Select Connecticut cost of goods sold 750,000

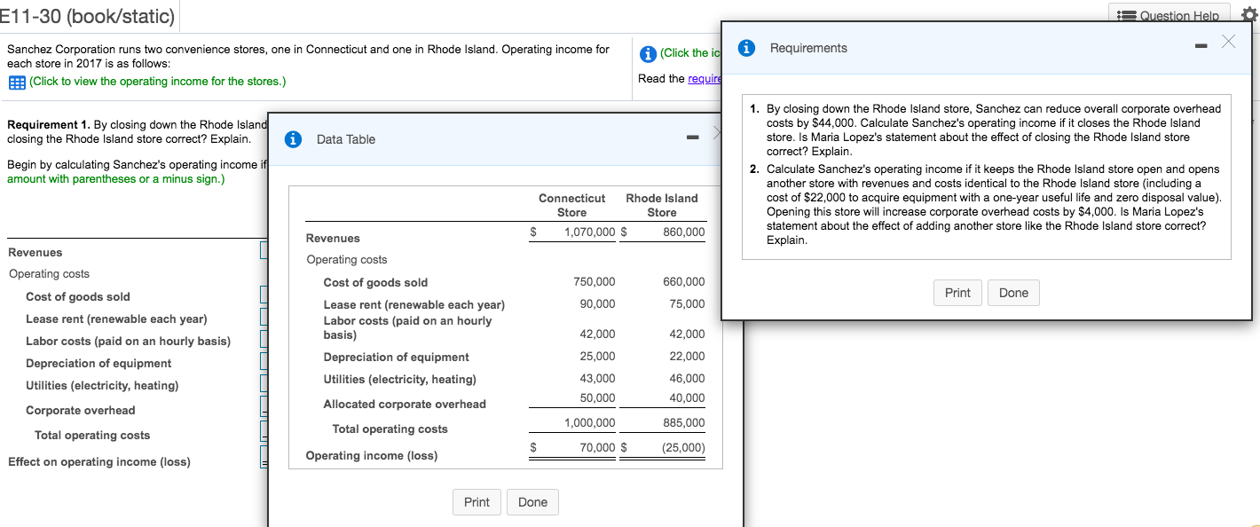pyautogui.click(x=595, y=282)
